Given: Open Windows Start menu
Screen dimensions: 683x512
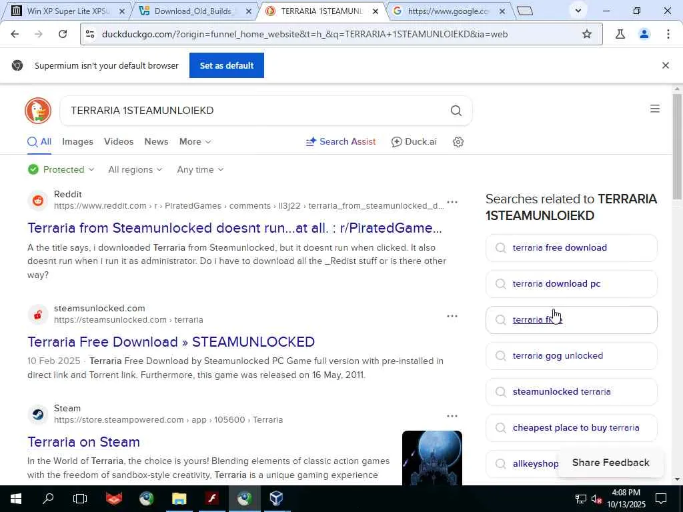Looking at the screenshot, I should coord(16,499).
